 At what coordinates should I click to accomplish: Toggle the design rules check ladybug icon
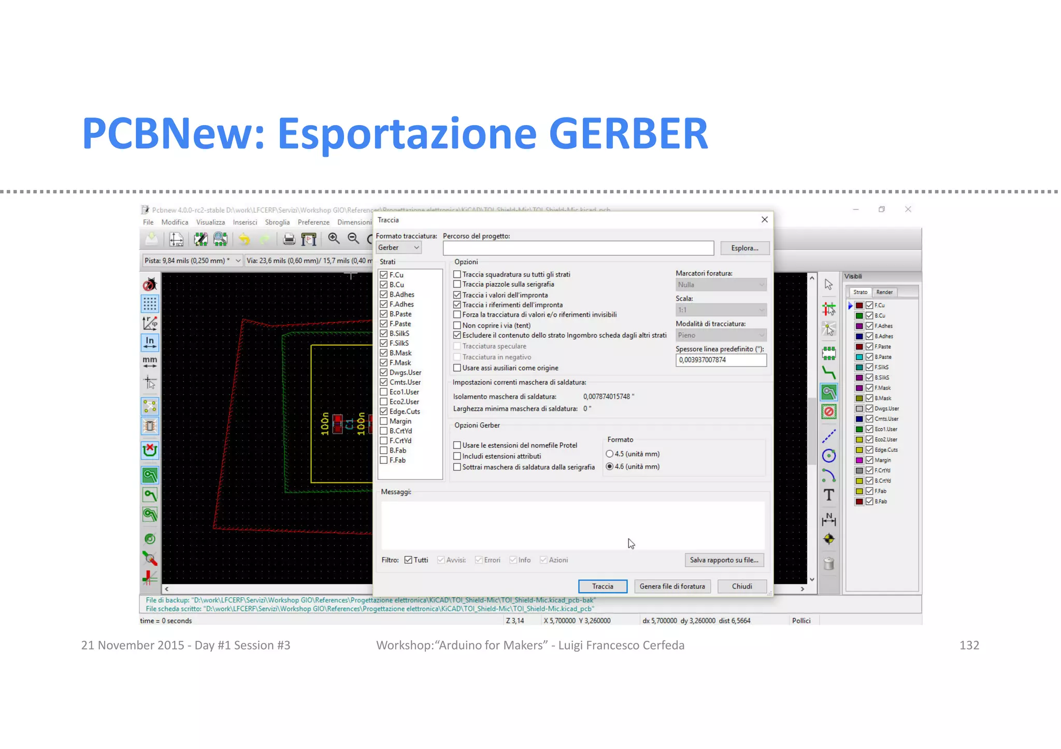pos(150,284)
